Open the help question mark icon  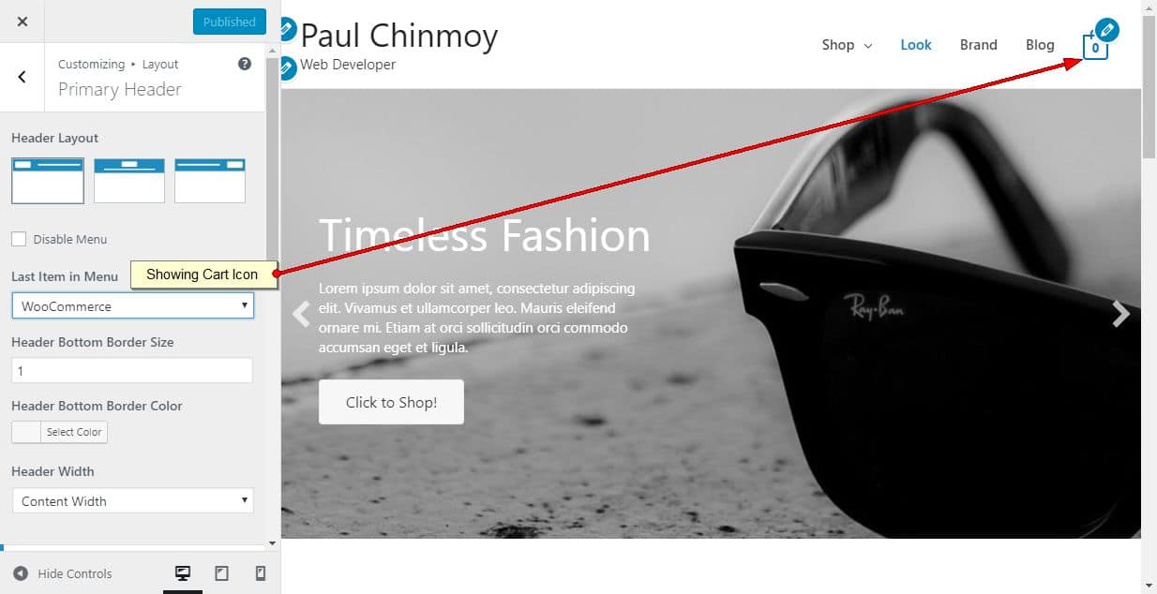pos(245,64)
